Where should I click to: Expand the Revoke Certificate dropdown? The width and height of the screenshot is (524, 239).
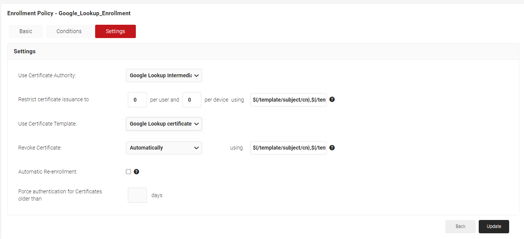tap(164, 148)
